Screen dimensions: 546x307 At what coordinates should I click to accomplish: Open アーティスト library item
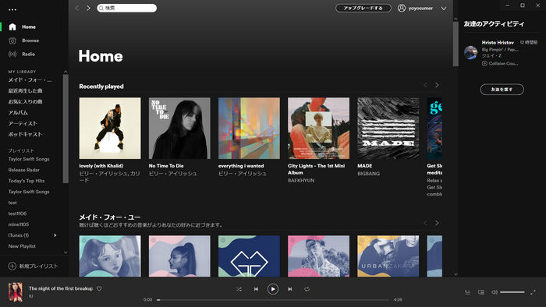click(x=23, y=123)
